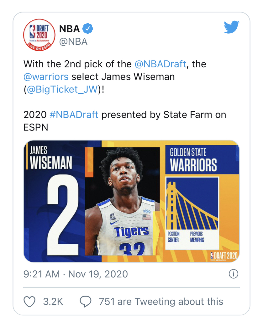Open the 9:21 AM Nov 19, 2020 timestamp

click(x=76, y=274)
